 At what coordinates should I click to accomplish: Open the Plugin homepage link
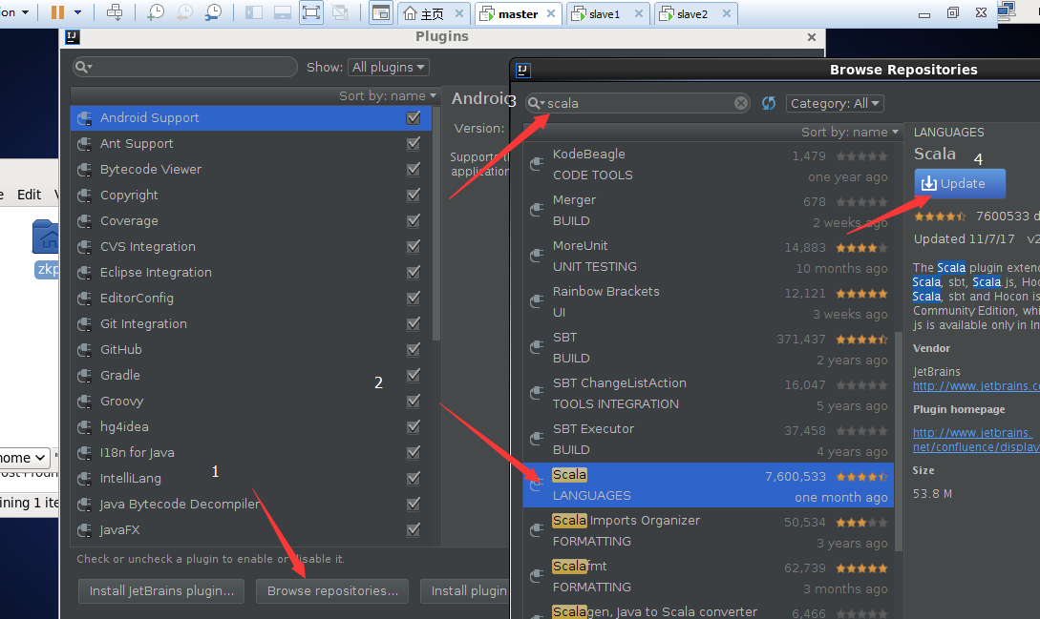pos(976,440)
